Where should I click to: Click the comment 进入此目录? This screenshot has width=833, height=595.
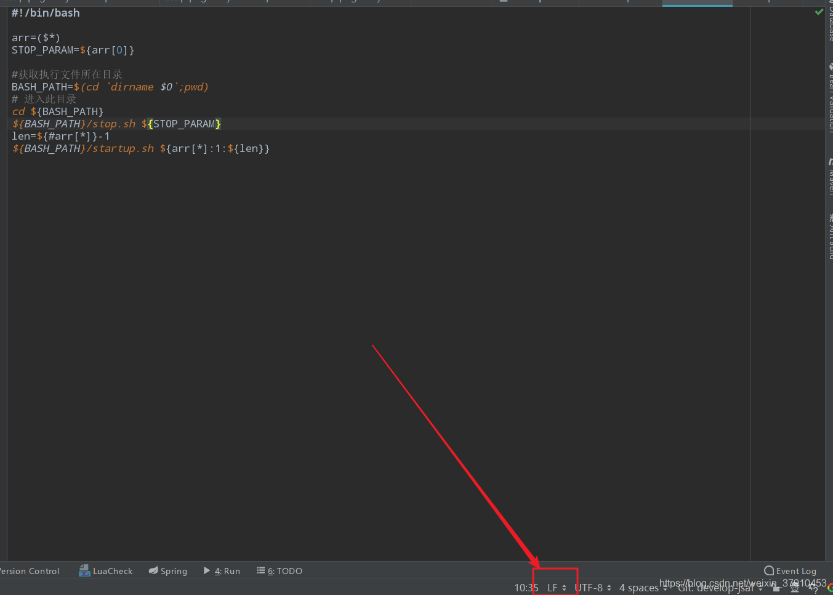tap(44, 99)
